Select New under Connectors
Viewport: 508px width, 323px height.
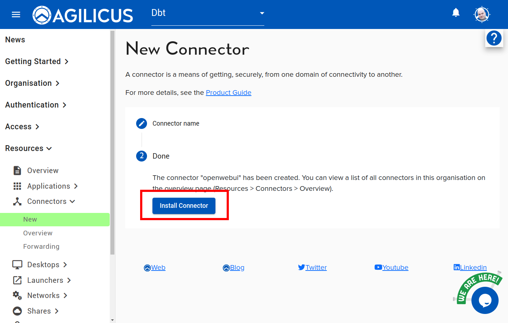coord(30,219)
